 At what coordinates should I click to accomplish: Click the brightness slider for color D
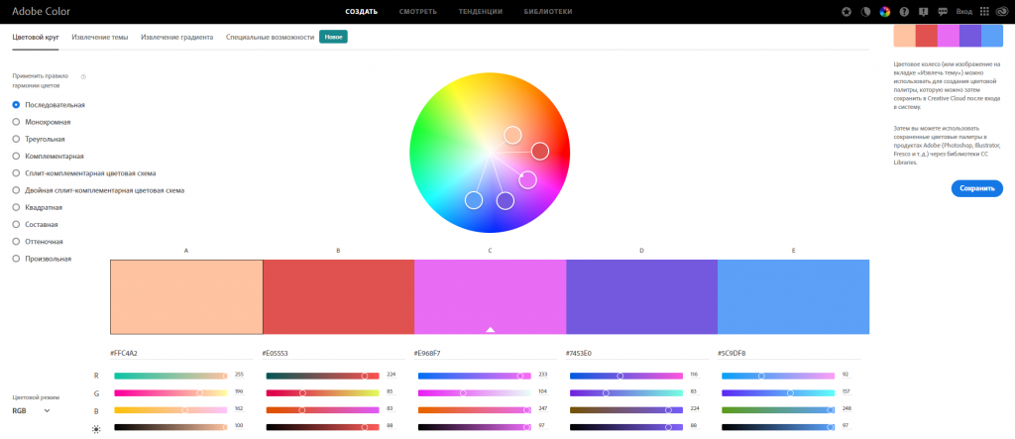(626, 427)
